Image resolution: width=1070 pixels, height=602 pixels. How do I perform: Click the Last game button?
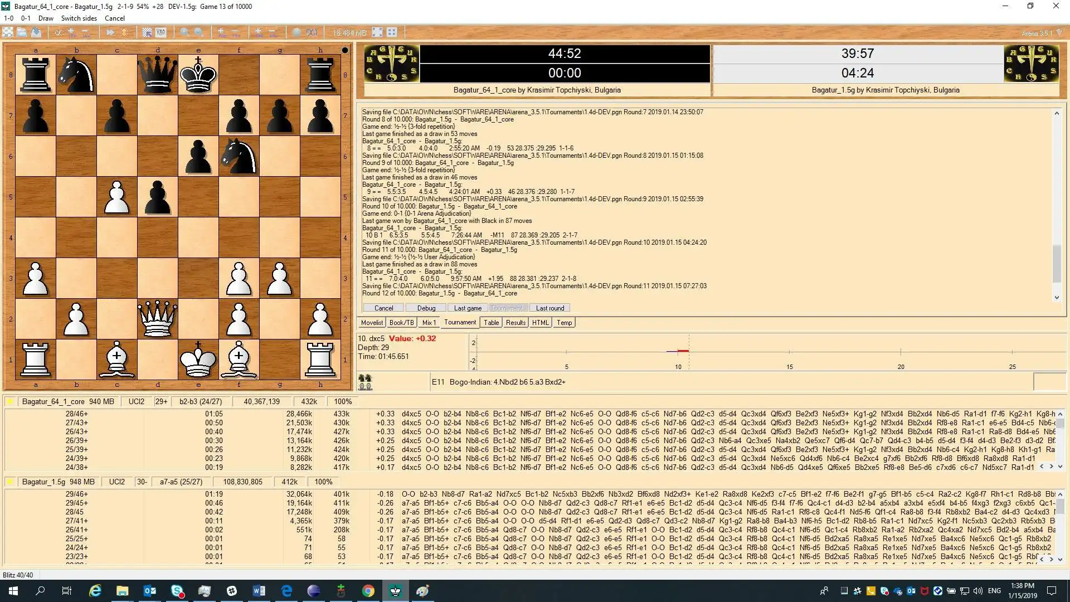click(468, 308)
